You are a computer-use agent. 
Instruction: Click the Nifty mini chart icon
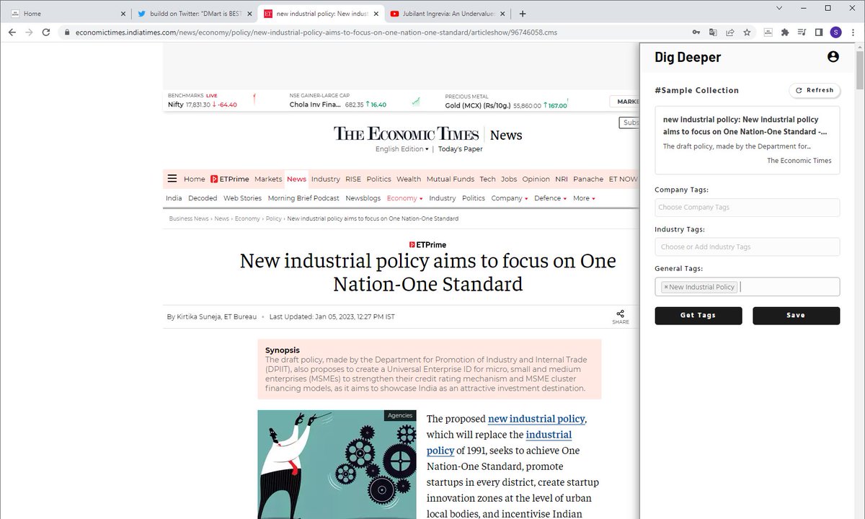click(254, 99)
